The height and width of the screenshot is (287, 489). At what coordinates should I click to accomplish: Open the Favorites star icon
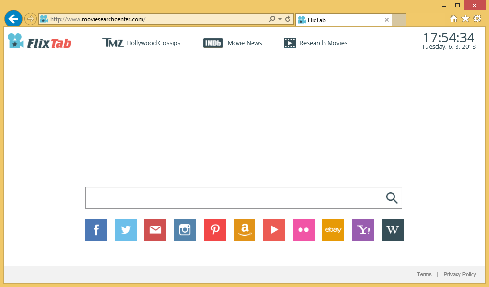coord(465,19)
